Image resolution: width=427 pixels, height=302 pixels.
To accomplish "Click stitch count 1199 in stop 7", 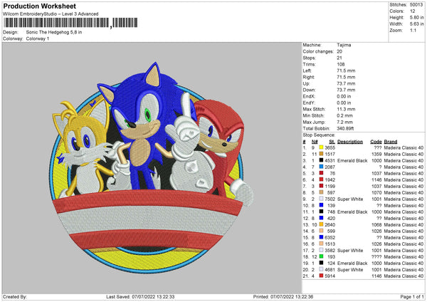I will [330, 186].
